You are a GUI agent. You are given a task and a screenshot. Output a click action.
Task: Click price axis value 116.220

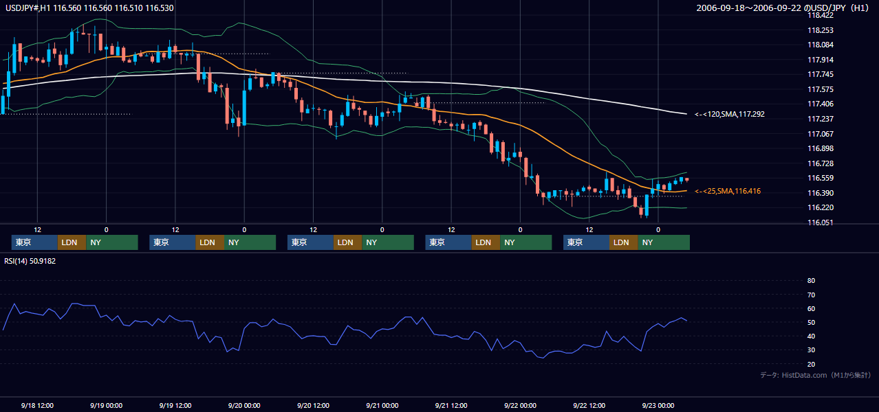(x=820, y=207)
